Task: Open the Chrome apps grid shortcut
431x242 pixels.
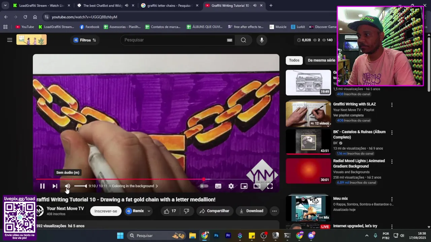Action: click(x=5, y=27)
